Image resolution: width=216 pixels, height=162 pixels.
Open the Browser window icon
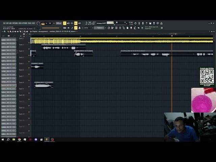click(124, 28)
